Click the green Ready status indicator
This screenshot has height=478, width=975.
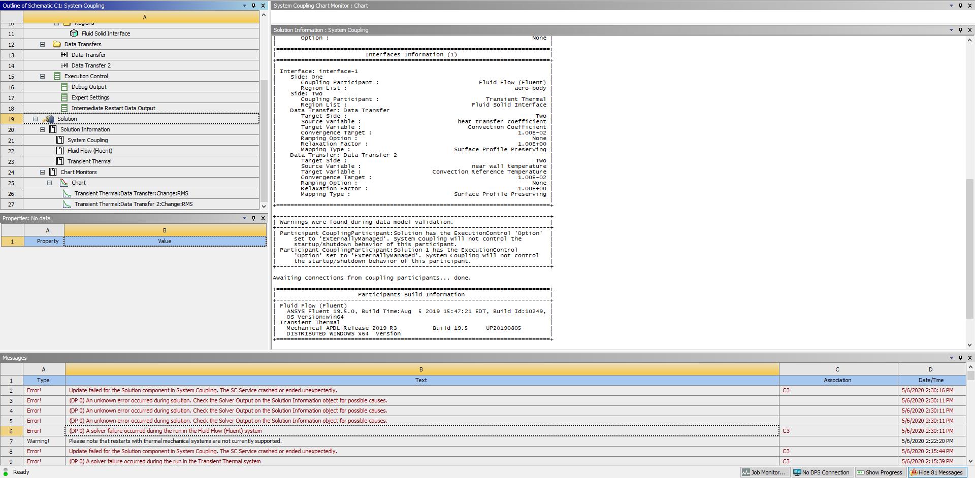[x=6, y=472]
